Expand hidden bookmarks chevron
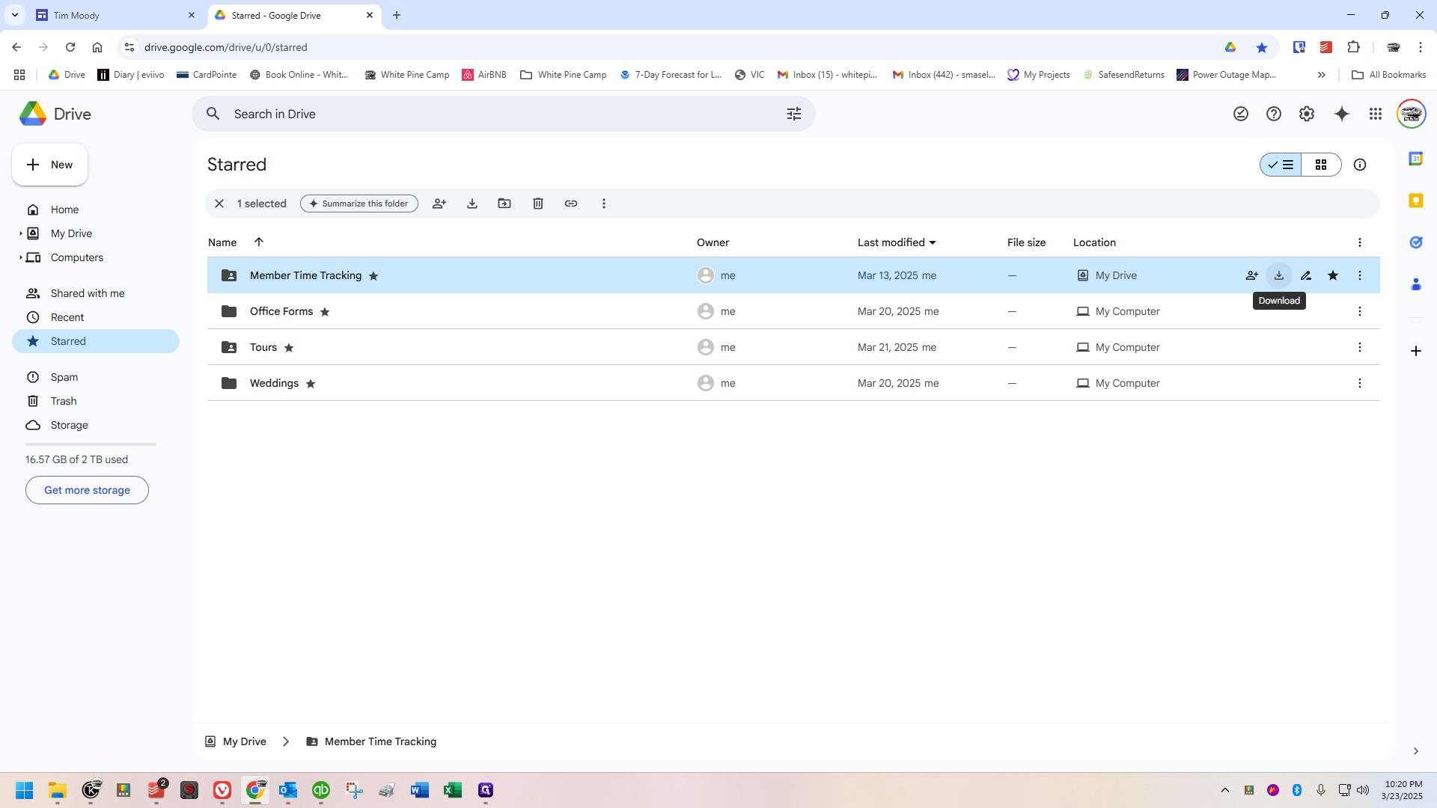The width and height of the screenshot is (1437, 808). click(1322, 75)
